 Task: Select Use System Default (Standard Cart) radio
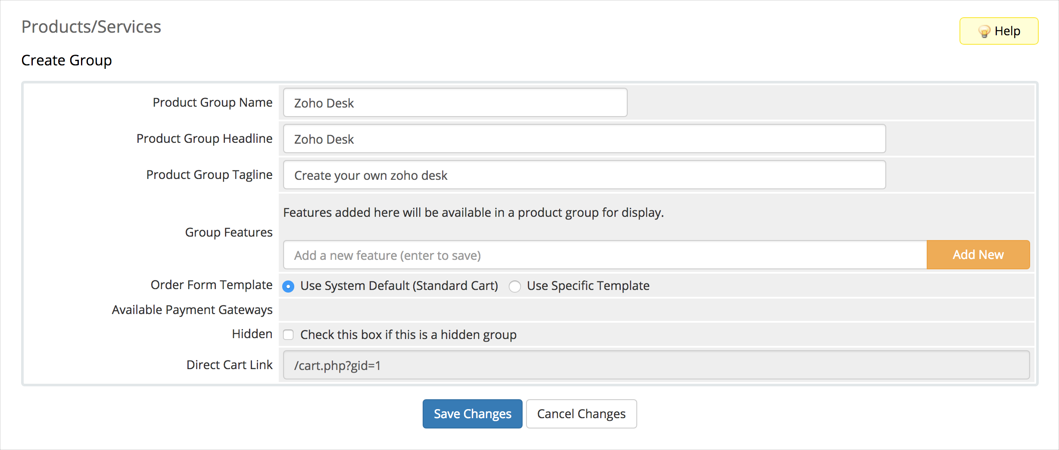click(288, 286)
